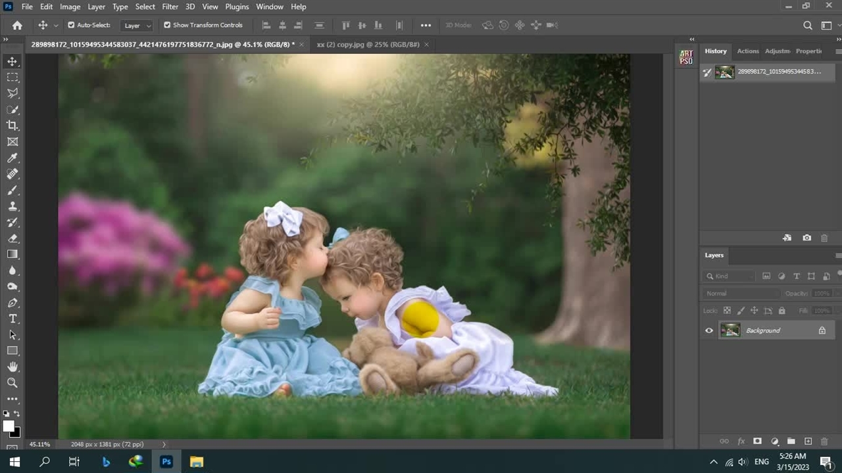
Task: Select the Horizontal Type tool
Action: 12,319
